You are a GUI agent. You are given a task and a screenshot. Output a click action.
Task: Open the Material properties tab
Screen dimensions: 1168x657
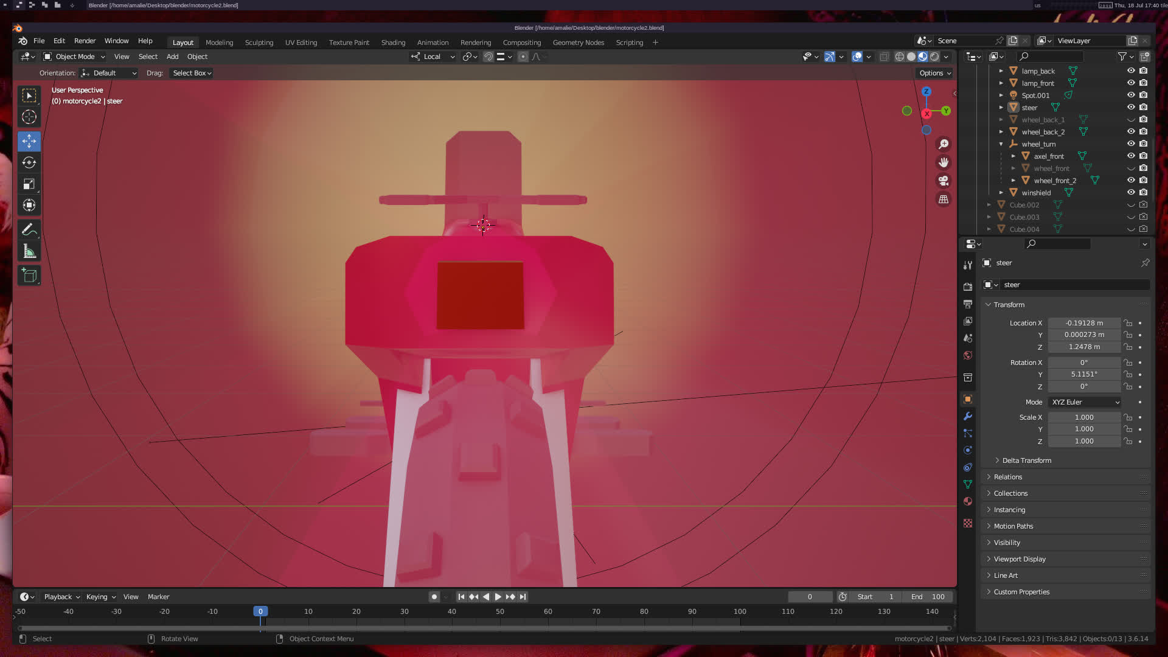coord(968,501)
